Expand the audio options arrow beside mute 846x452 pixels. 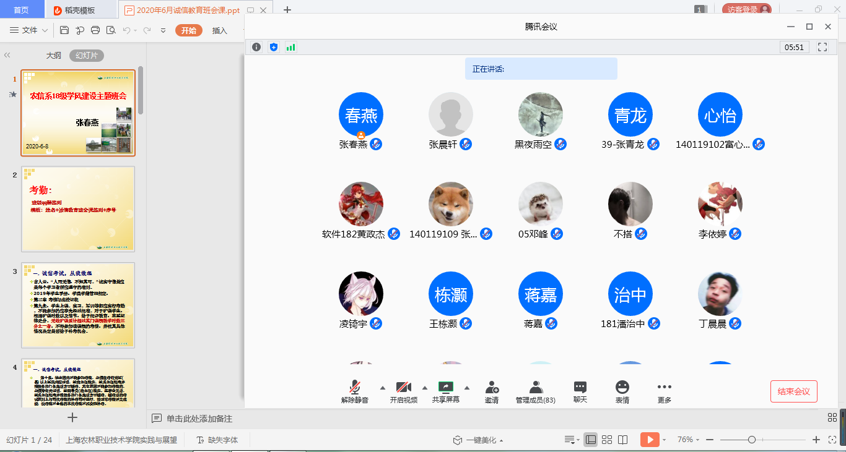tap(382, 388)
